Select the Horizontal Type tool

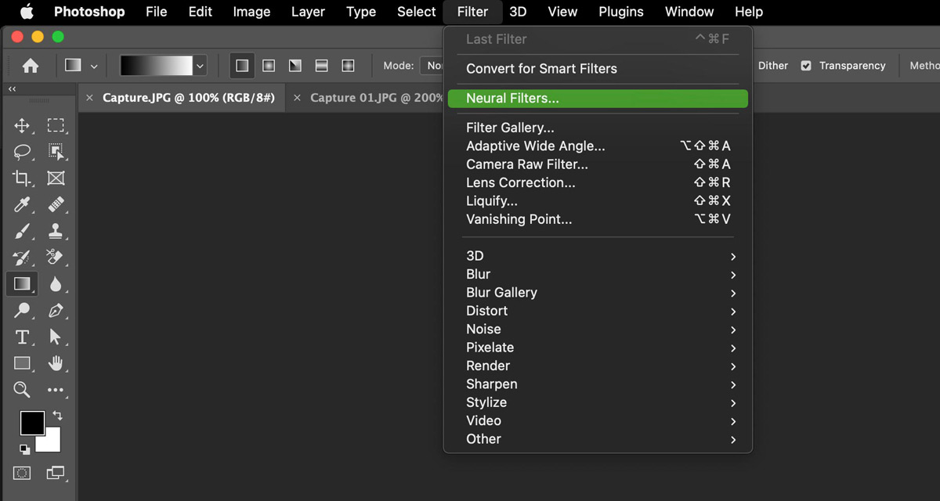[22, 337]
